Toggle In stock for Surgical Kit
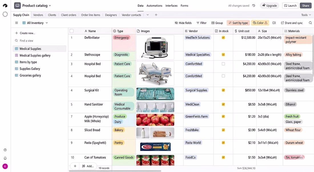 223,90
